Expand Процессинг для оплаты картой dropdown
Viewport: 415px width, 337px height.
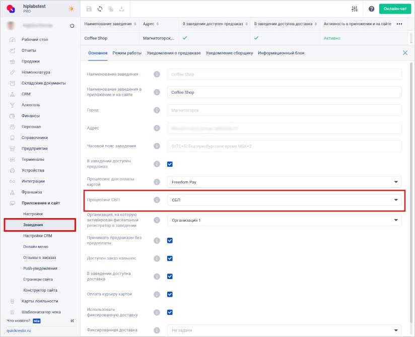[284, 182]
